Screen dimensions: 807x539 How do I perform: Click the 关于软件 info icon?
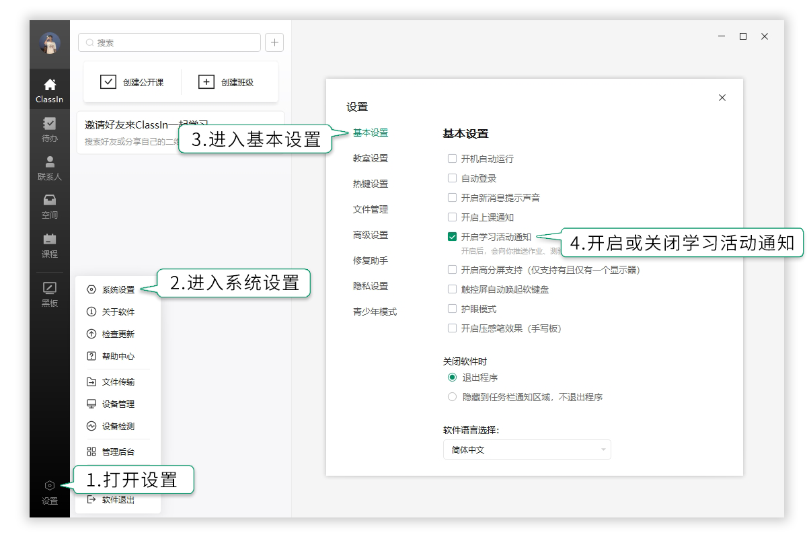[91, 312]
